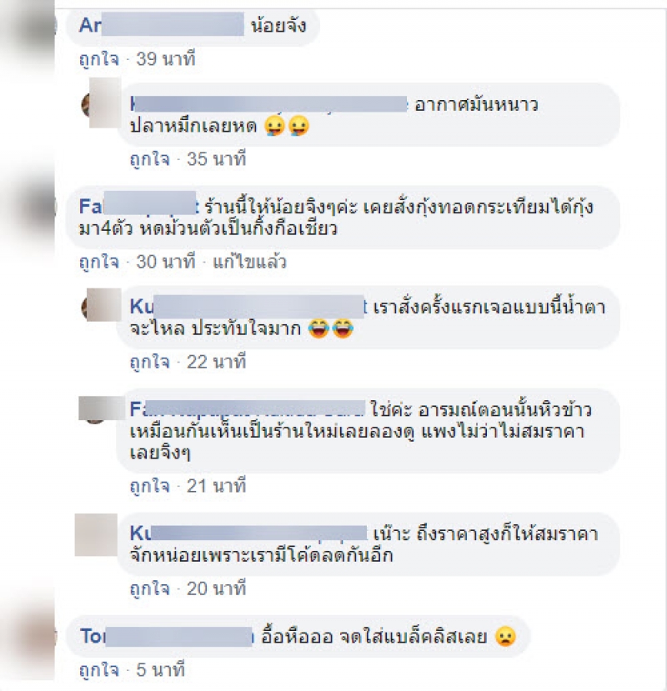Open the แก้ไขแล้ว edit history link
This screenshot has width=667, height=691.
click(x=249, y=262)
